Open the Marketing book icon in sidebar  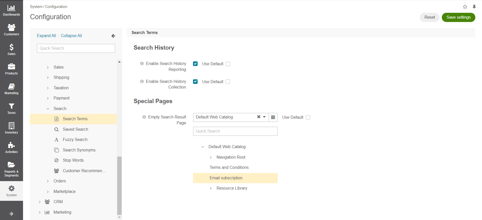point(11,86)
